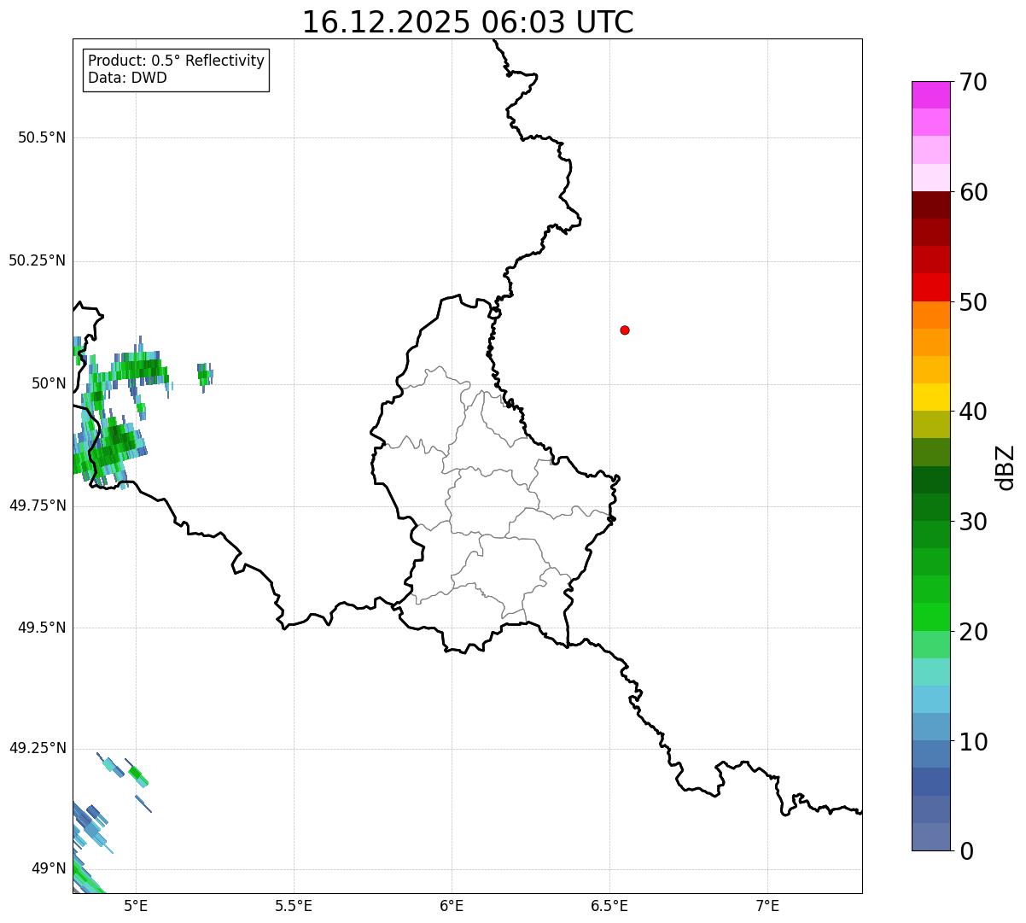
Task: Click the 5.5°E longitude label
Action: pos(294,906)
